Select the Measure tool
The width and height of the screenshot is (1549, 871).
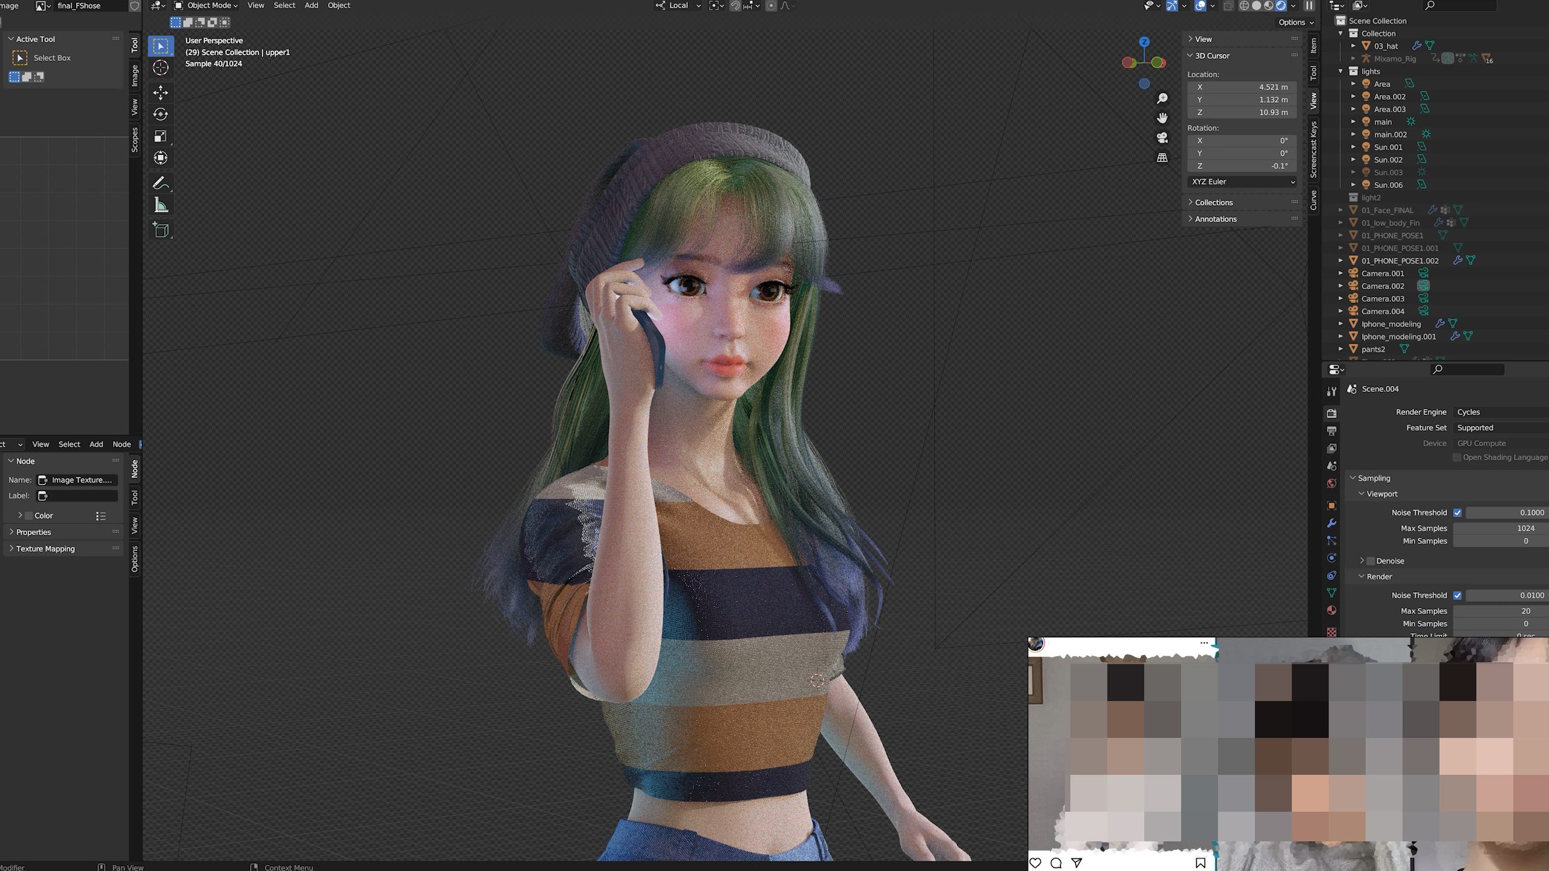pyautogui.click(x=160, y=205)
